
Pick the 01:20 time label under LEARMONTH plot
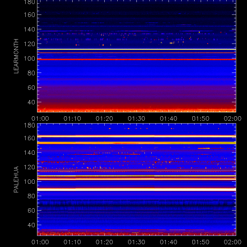(104, 119)
